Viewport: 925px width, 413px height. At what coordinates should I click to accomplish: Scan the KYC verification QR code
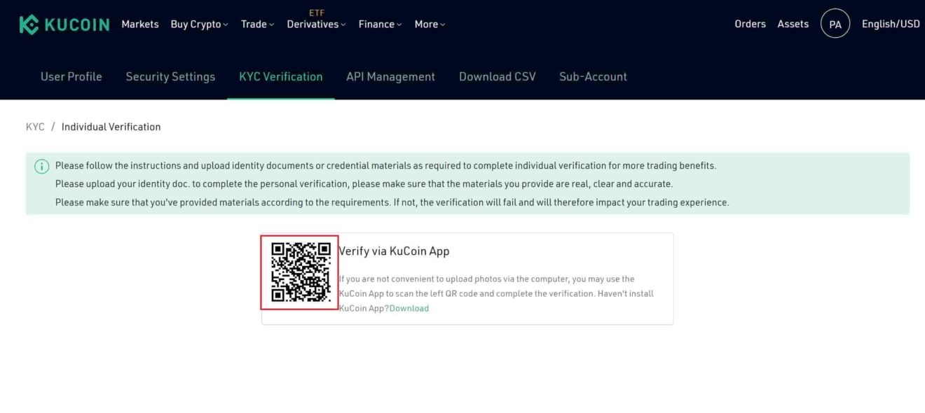[300, 272]
